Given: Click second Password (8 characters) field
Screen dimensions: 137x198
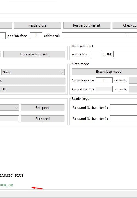Looking at the screenshot, I should [x=123, y=119].
